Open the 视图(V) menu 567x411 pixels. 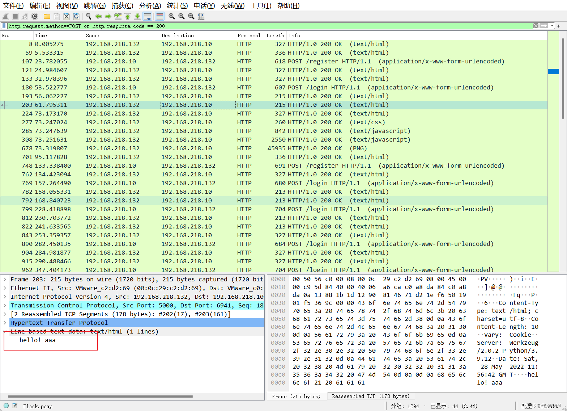[67, 5]
